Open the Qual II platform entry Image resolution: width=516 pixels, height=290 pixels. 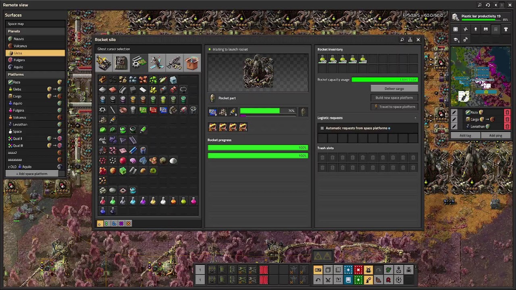click(35, 139)
